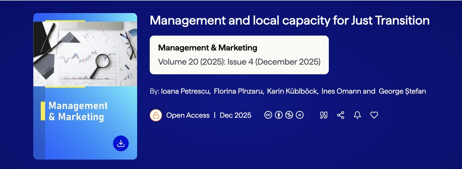Click the Open Access label text
Viewport: 462px width, 169px height.
(x=188, y=115)
